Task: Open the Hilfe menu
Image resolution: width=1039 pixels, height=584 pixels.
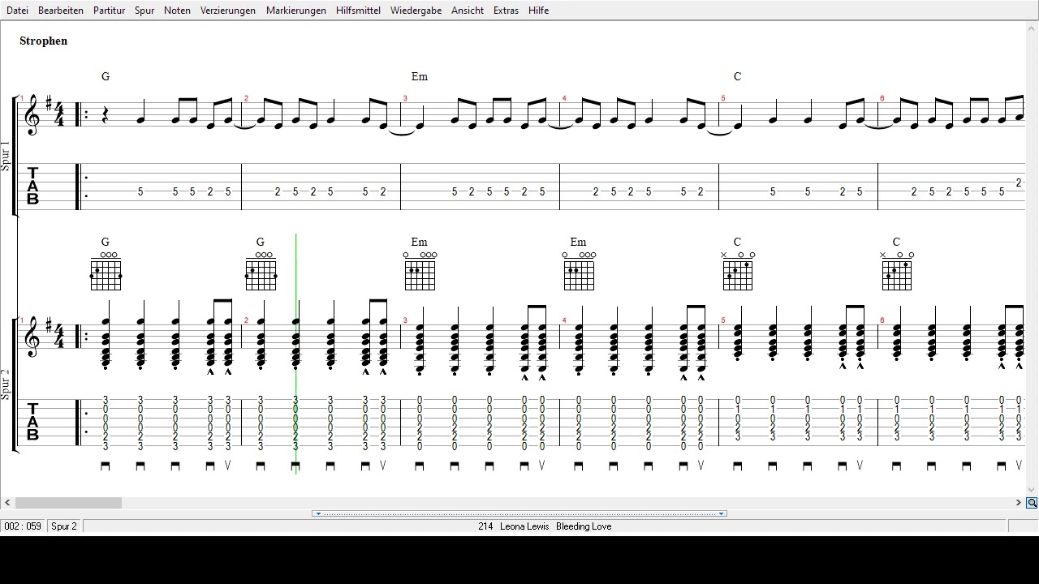Action: [x=538, y=11]
